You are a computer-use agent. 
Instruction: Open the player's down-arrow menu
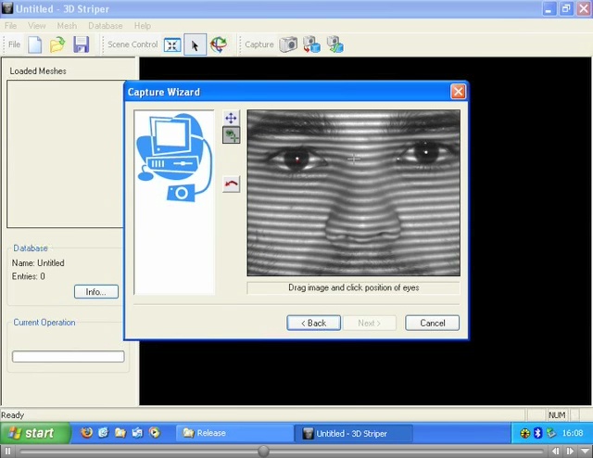pyautogui.click(x=585, y=452)
